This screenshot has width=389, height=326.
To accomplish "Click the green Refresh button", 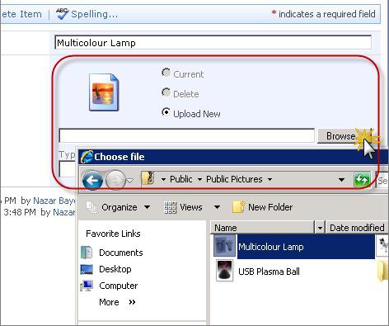I will (362, 180).
